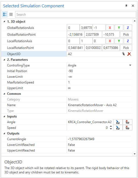This screenshot has height=178, width=138.
Task: Set LocalRotationAxis to Y
Action: 119,41
